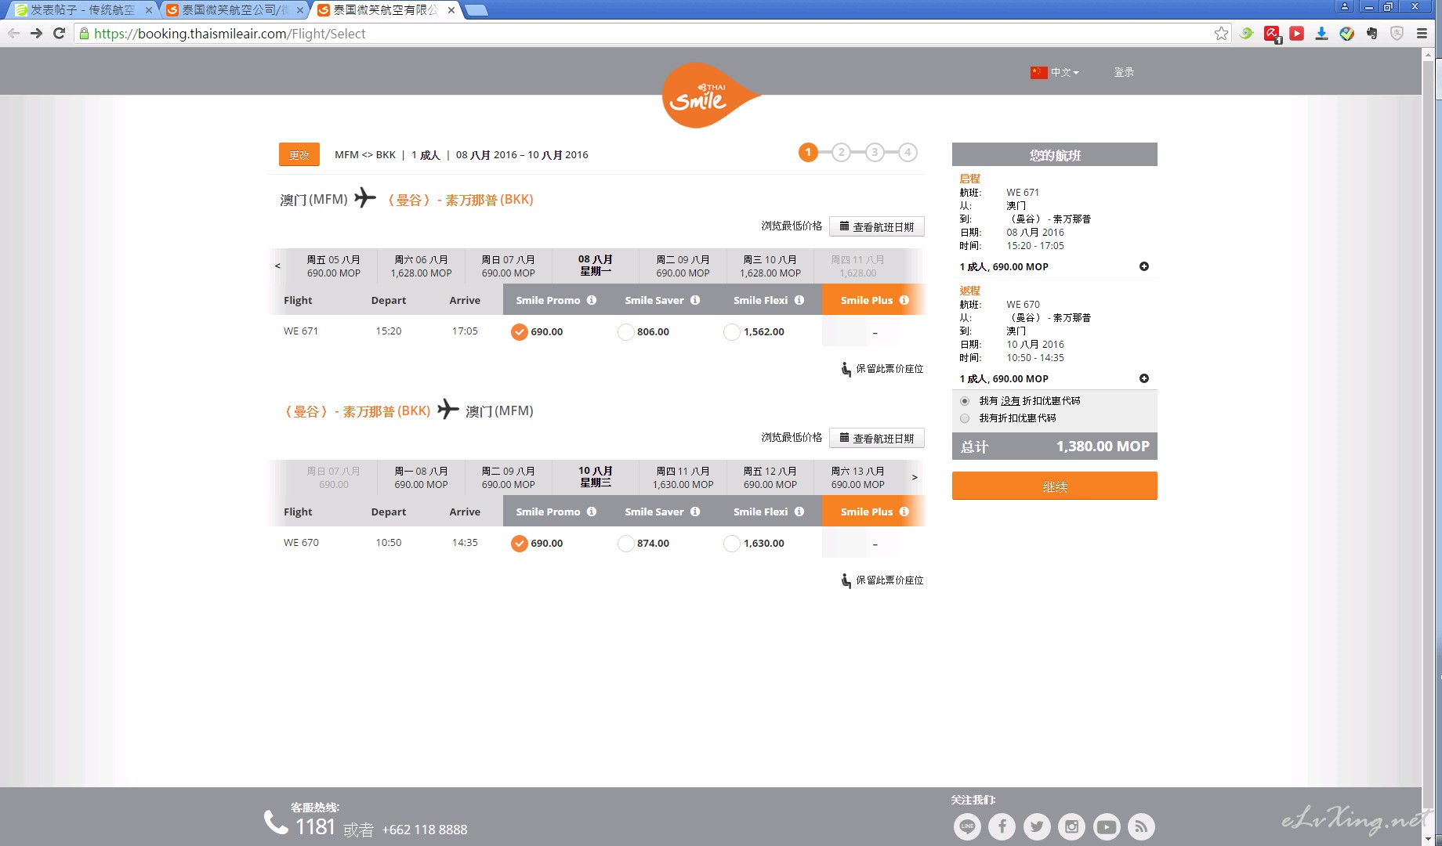Open LINE social icon in footer
1442x846 pixels.
tap(967, 826)
